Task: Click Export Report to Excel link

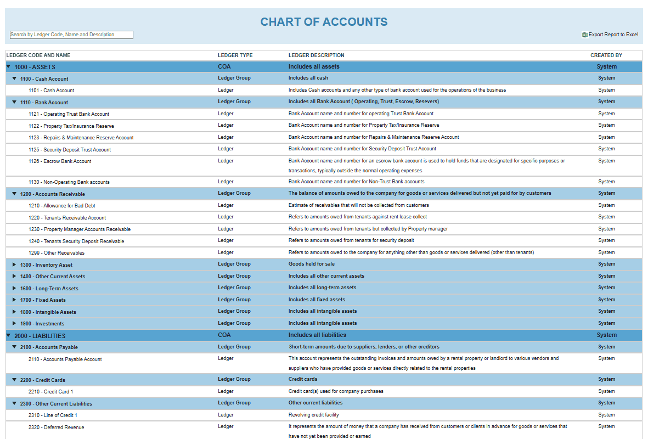Action: (613, 35)
